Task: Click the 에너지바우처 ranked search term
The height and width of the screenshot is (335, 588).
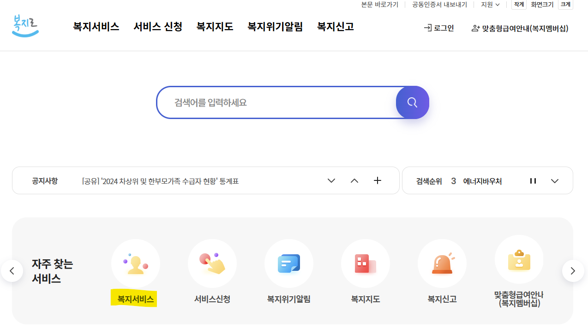Action: point(483,181)
